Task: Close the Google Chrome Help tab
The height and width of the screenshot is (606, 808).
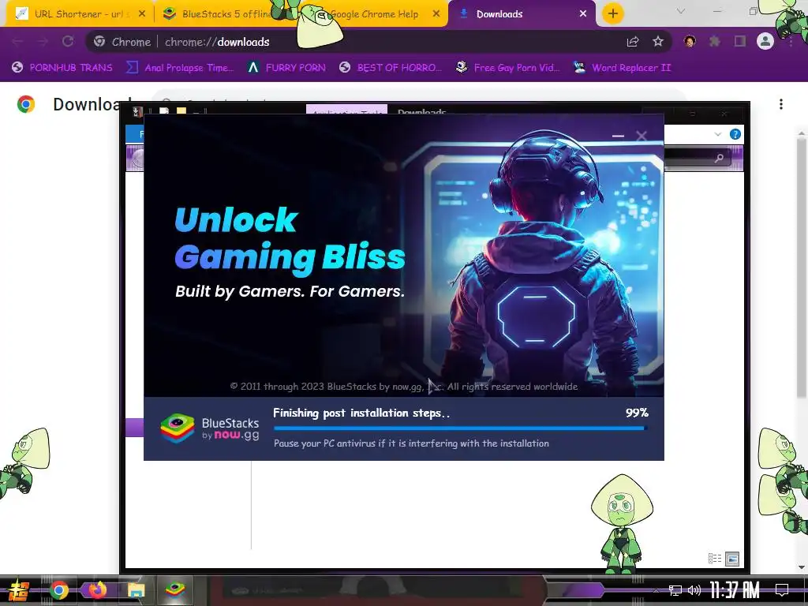Action: [x=436, y=14]
